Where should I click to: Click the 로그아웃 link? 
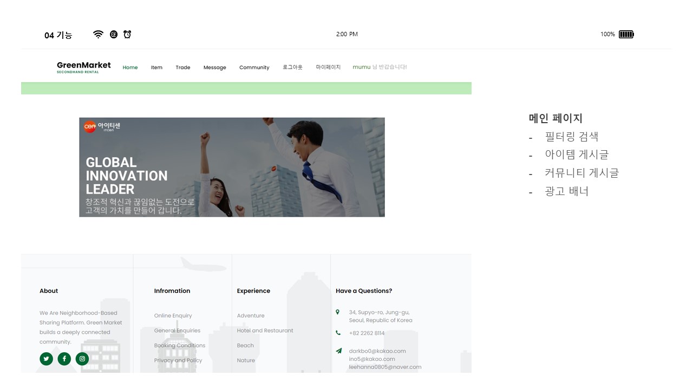(x=292, y=67)
